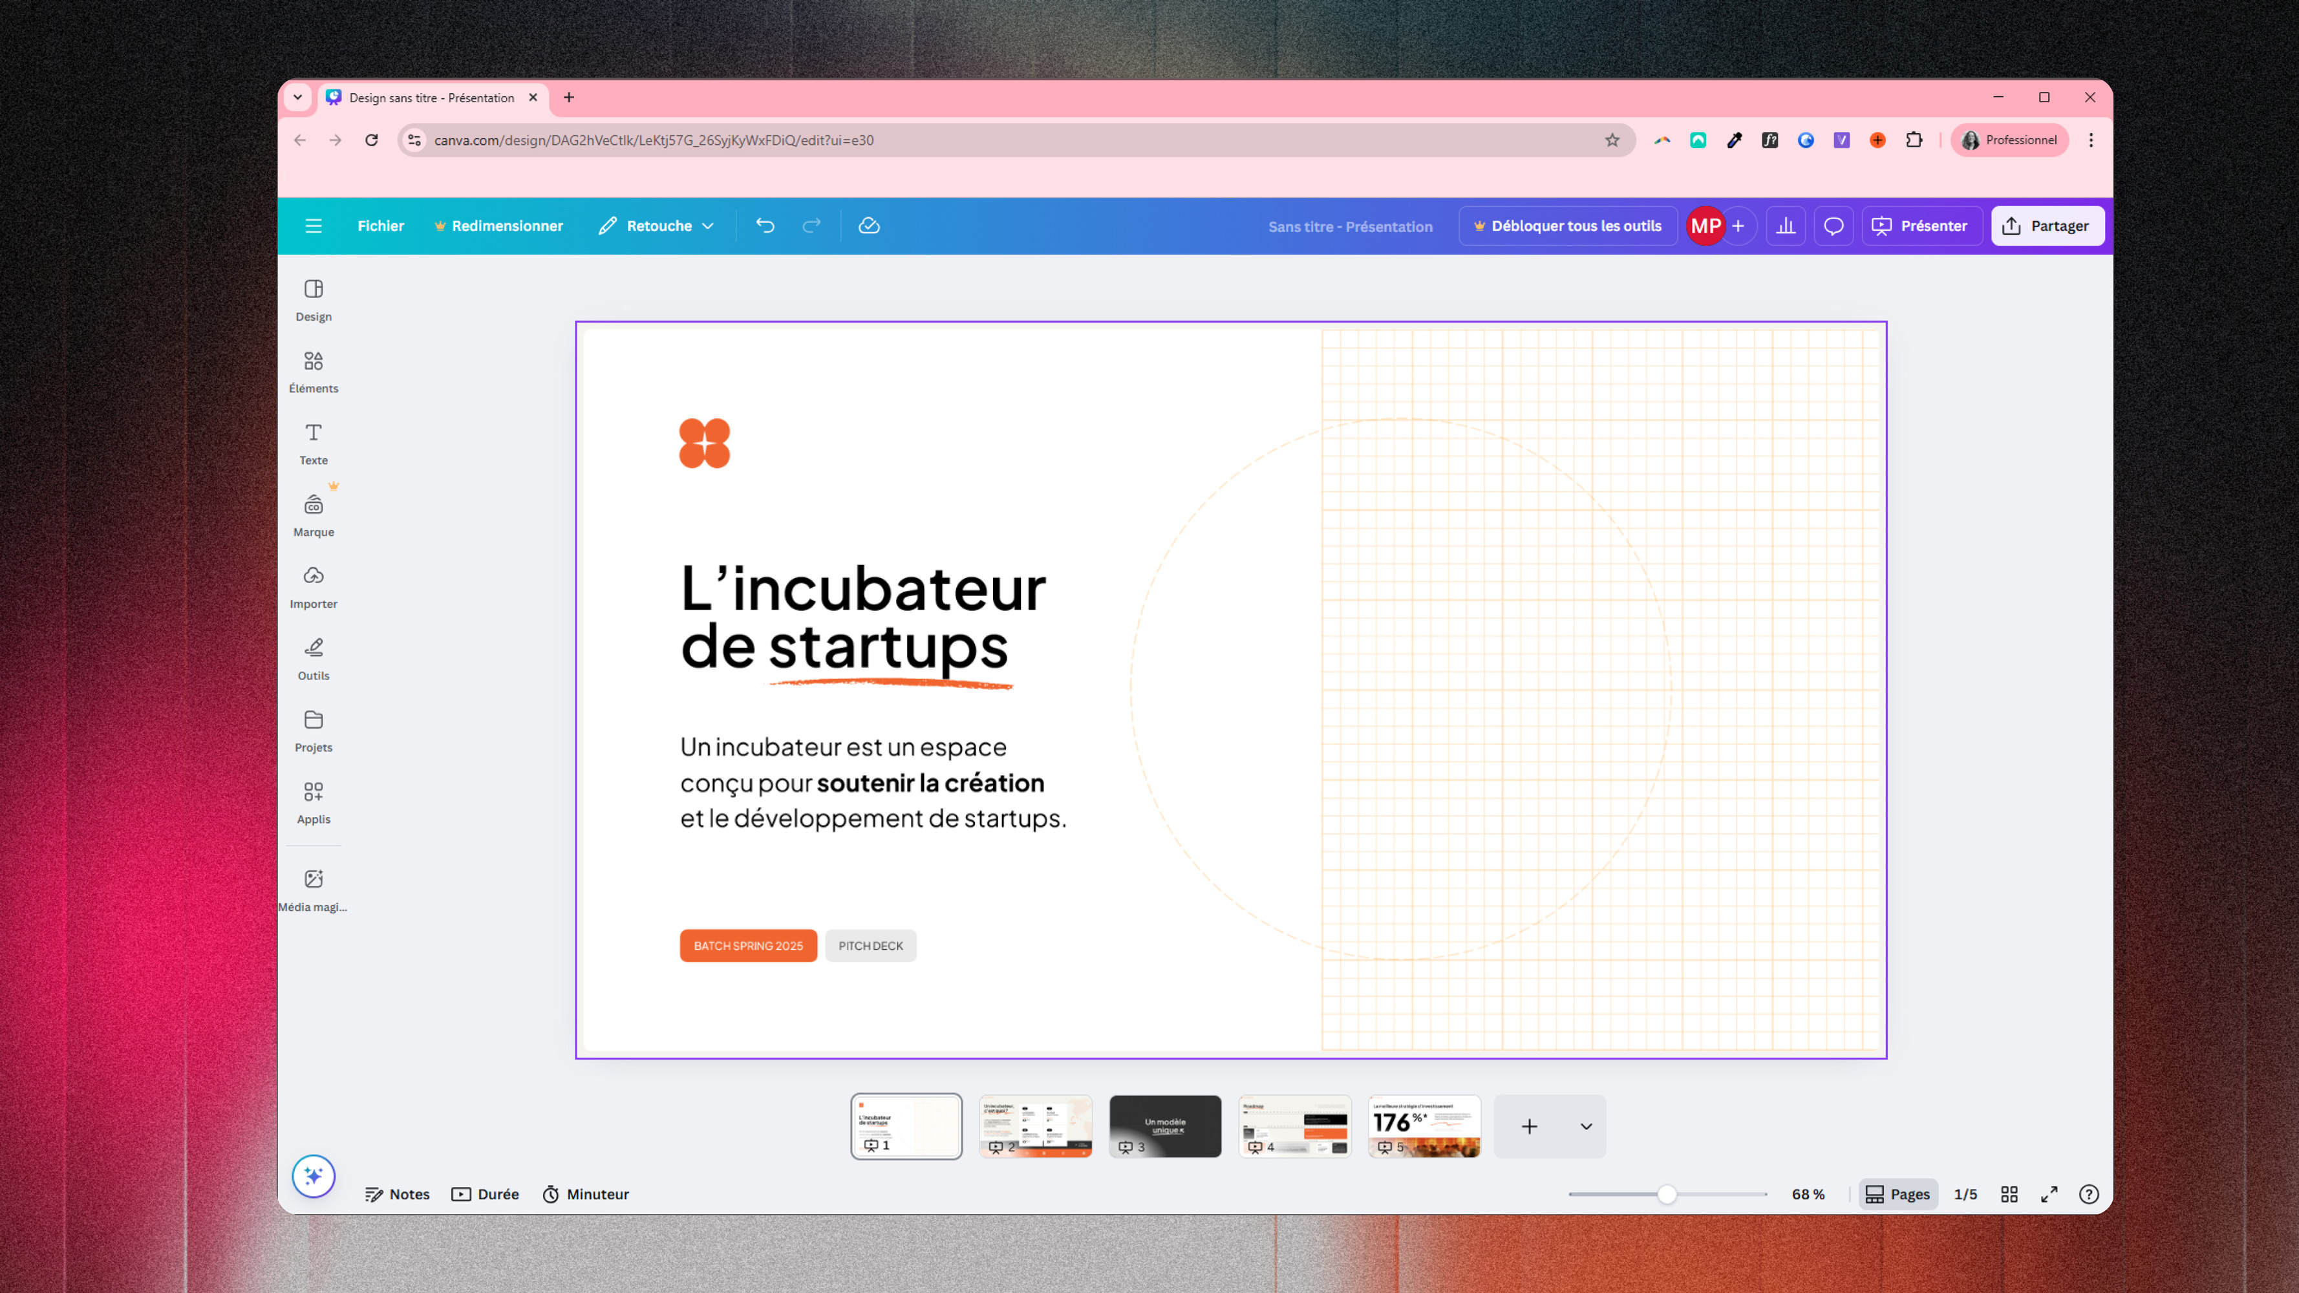This screenshot has height=1293, width=2299.
Task: Select page 3 thumbnail Un modèle unique
Action: 1164,1126
